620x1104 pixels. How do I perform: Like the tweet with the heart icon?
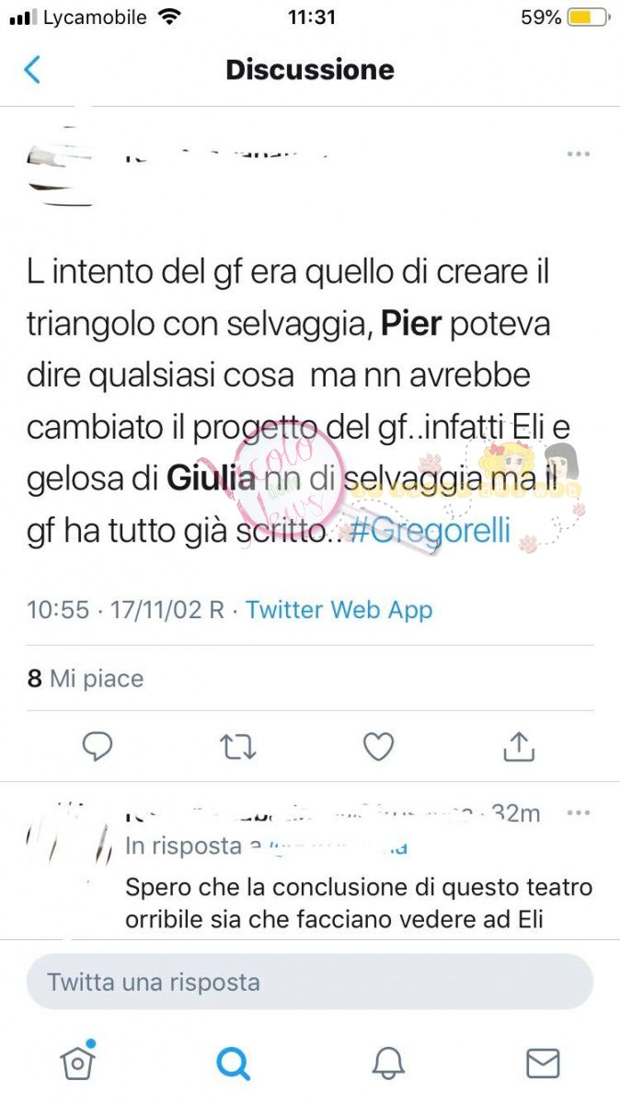tap(378, 747)
